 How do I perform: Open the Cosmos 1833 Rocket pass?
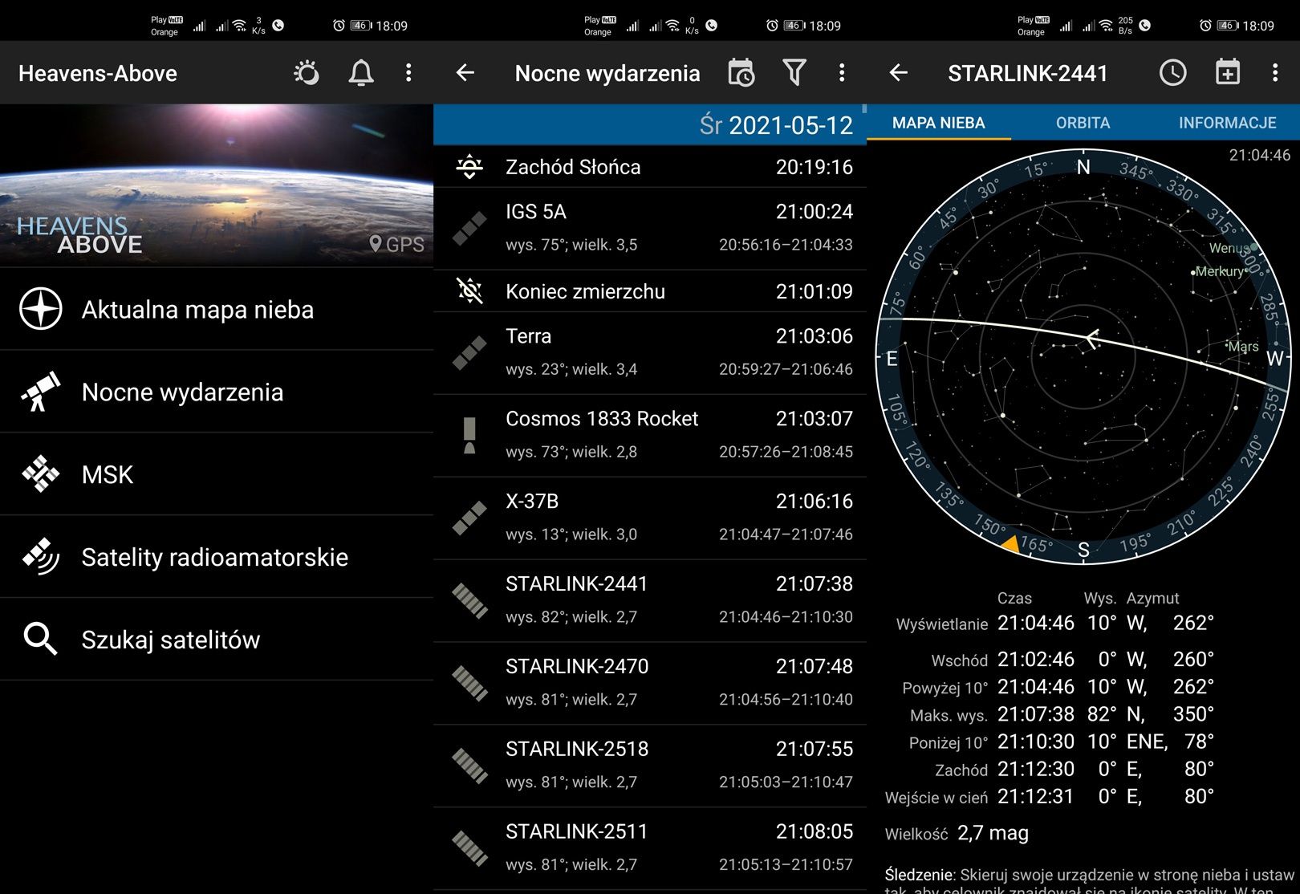(650, 435)
